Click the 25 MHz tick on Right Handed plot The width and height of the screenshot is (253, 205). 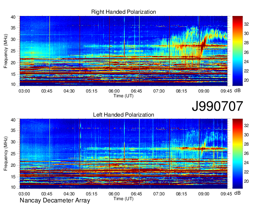pyautogui.click(x=13, y=51)
